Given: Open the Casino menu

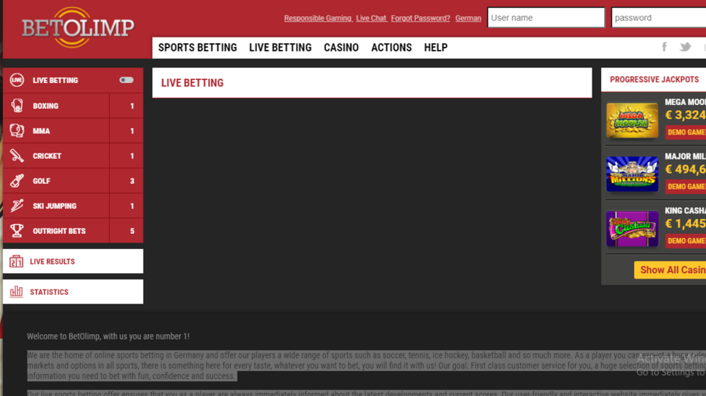Looking at the screenshot, I should coord(341,48).
